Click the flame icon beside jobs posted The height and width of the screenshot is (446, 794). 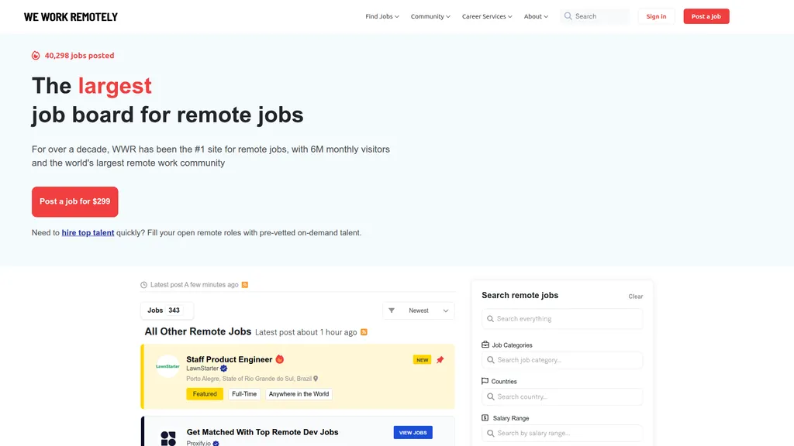pos(36,56)
